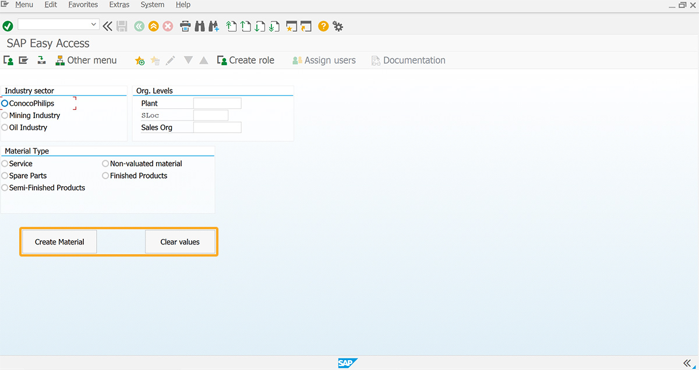
Task: Click Add to Favorites star icon
Action: [140, 61]
